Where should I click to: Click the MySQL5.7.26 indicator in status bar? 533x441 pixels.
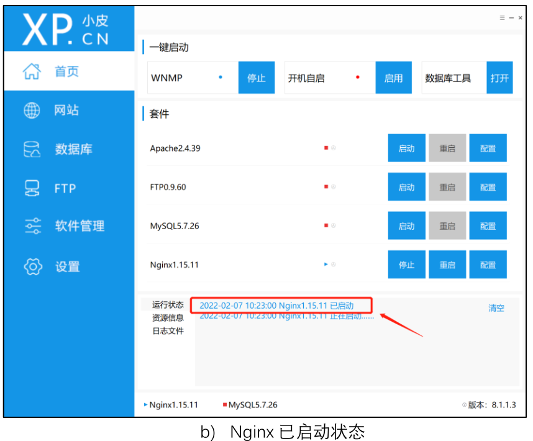[x=224, y=404]
